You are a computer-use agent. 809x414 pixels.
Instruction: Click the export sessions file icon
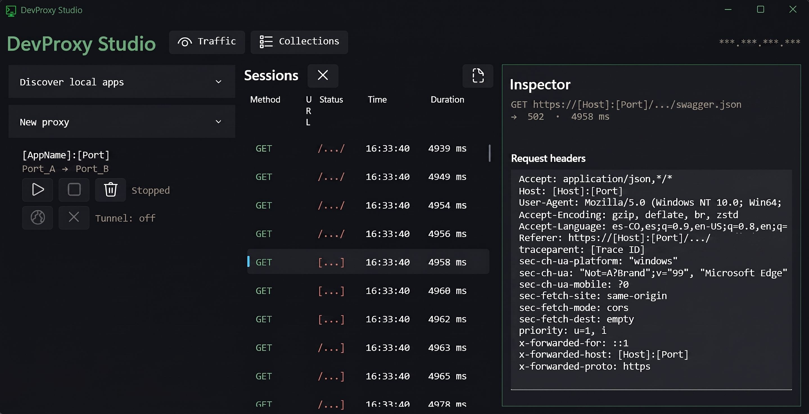point(478,76)
